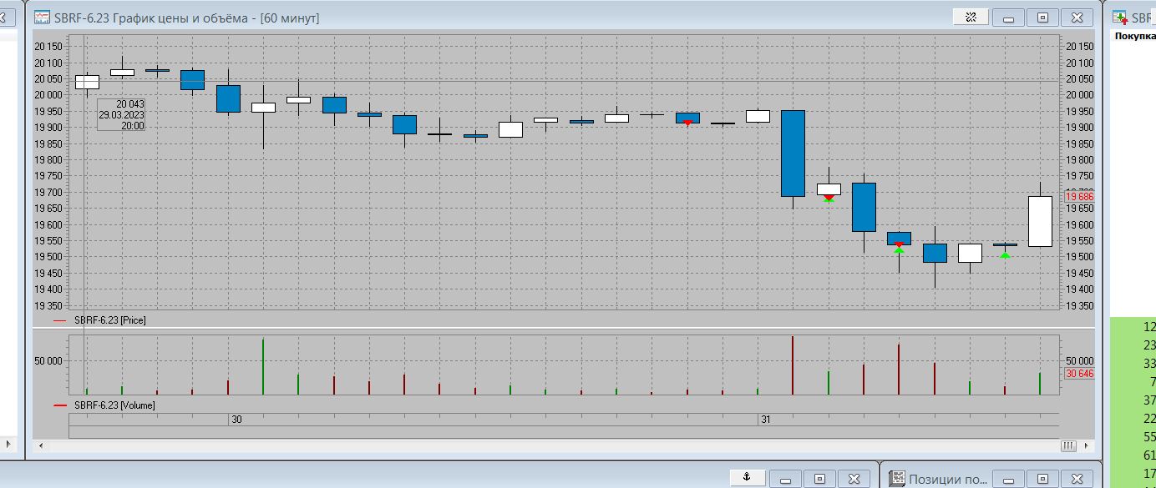1156x488 pixels.
Task: Minimize the Позиции по... window
Action: pyautogui.click(x=1008, y=479)
